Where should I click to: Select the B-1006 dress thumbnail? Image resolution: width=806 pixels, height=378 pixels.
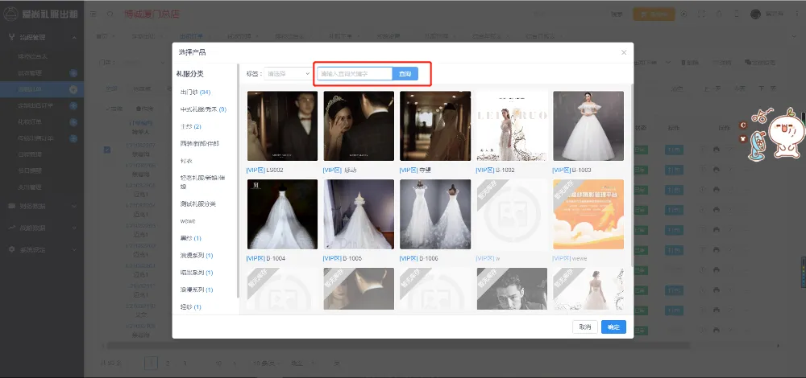click(435, 215)
